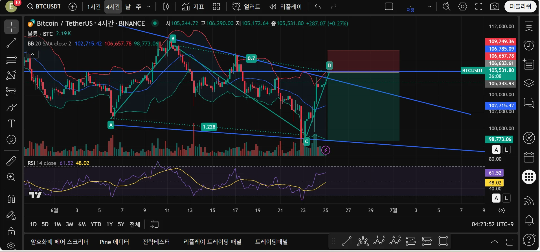
Task: Select the RSI 14 close legend
Action: pos(42,163)
